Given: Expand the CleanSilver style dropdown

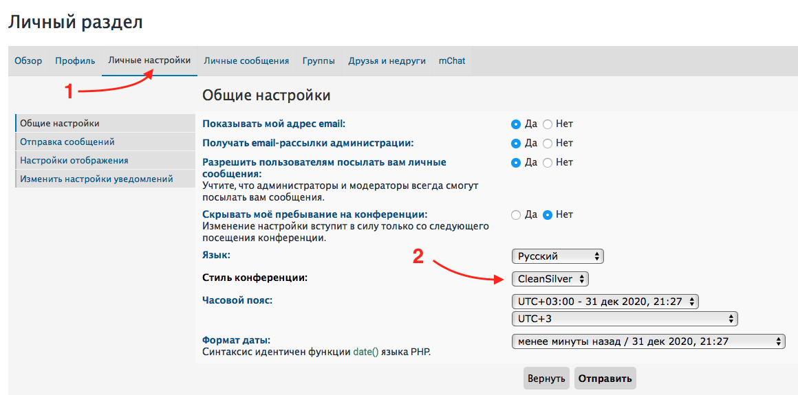Looking at the screenshot, I should [x=550, y=279].
